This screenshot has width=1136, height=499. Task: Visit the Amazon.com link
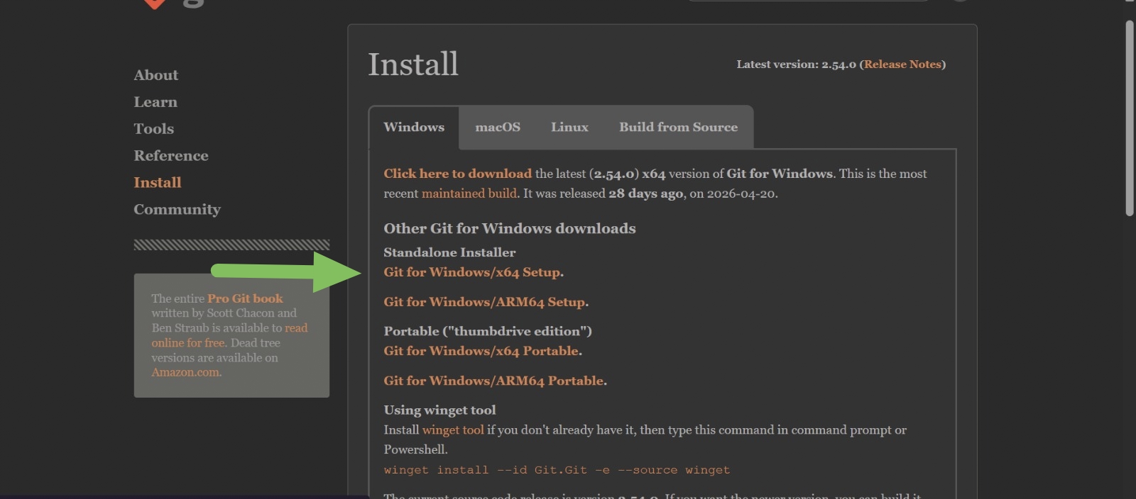click(x=185, y=372)
